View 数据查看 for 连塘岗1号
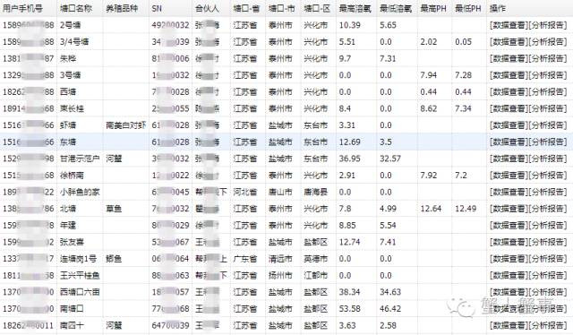Screen dimensions: 573x335 [509, 259]
